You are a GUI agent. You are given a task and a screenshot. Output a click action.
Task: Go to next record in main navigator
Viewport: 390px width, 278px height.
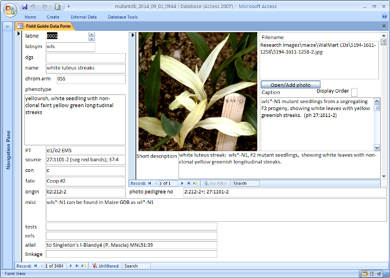click(x=71, y=266)
